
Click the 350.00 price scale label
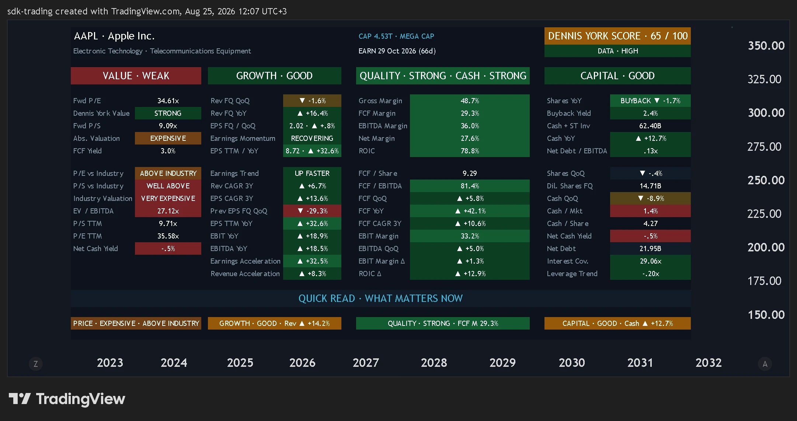pos(766,46)
